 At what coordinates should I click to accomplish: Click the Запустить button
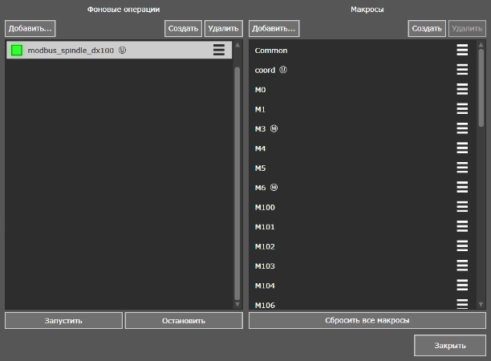pyautogui.click(x=63, y=321)
